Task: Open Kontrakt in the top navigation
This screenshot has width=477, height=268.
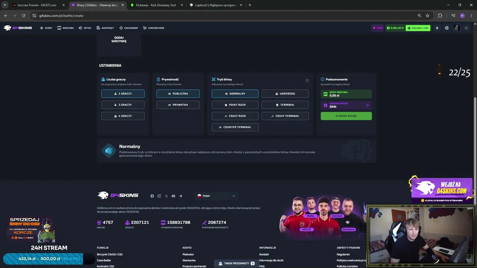Action: pos(105,28)
